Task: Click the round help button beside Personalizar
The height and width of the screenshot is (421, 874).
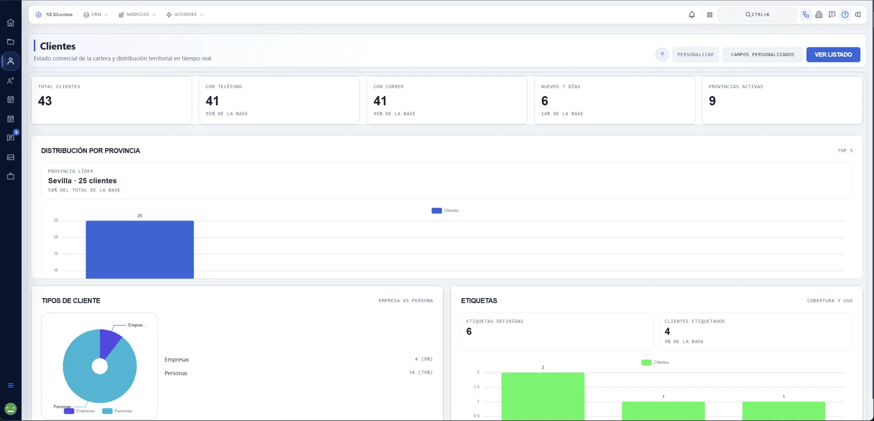Action: pos(662,55)
